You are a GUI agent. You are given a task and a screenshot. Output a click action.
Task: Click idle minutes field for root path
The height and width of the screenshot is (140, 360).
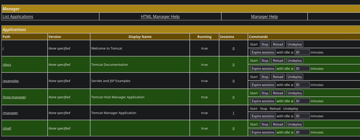click(302, 52)
